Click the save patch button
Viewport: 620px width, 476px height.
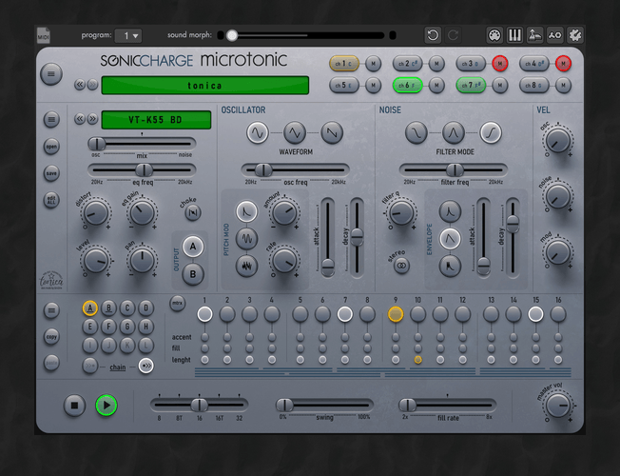(51, 173)
